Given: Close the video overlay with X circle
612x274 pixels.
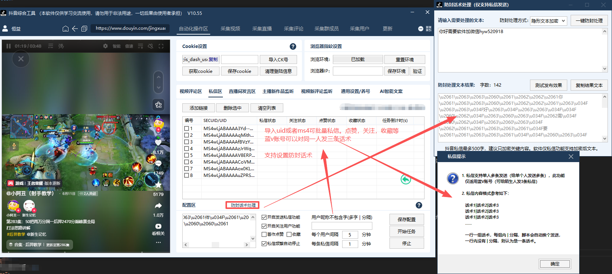Looking at the screenshot, I should (21, 59).
